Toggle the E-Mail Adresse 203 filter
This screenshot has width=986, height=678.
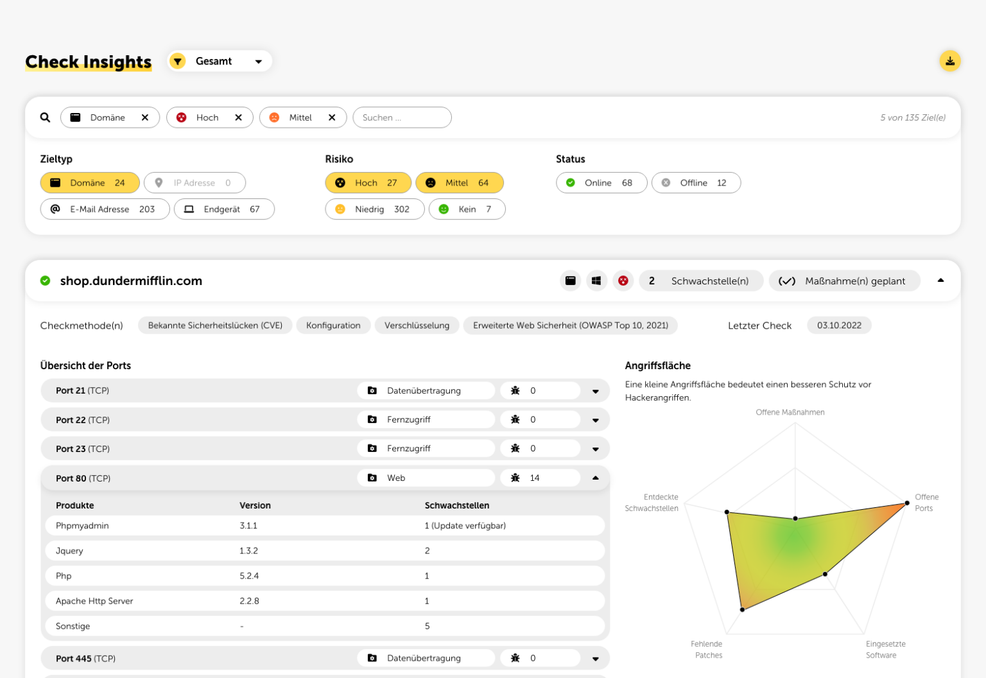click(105, 209)
